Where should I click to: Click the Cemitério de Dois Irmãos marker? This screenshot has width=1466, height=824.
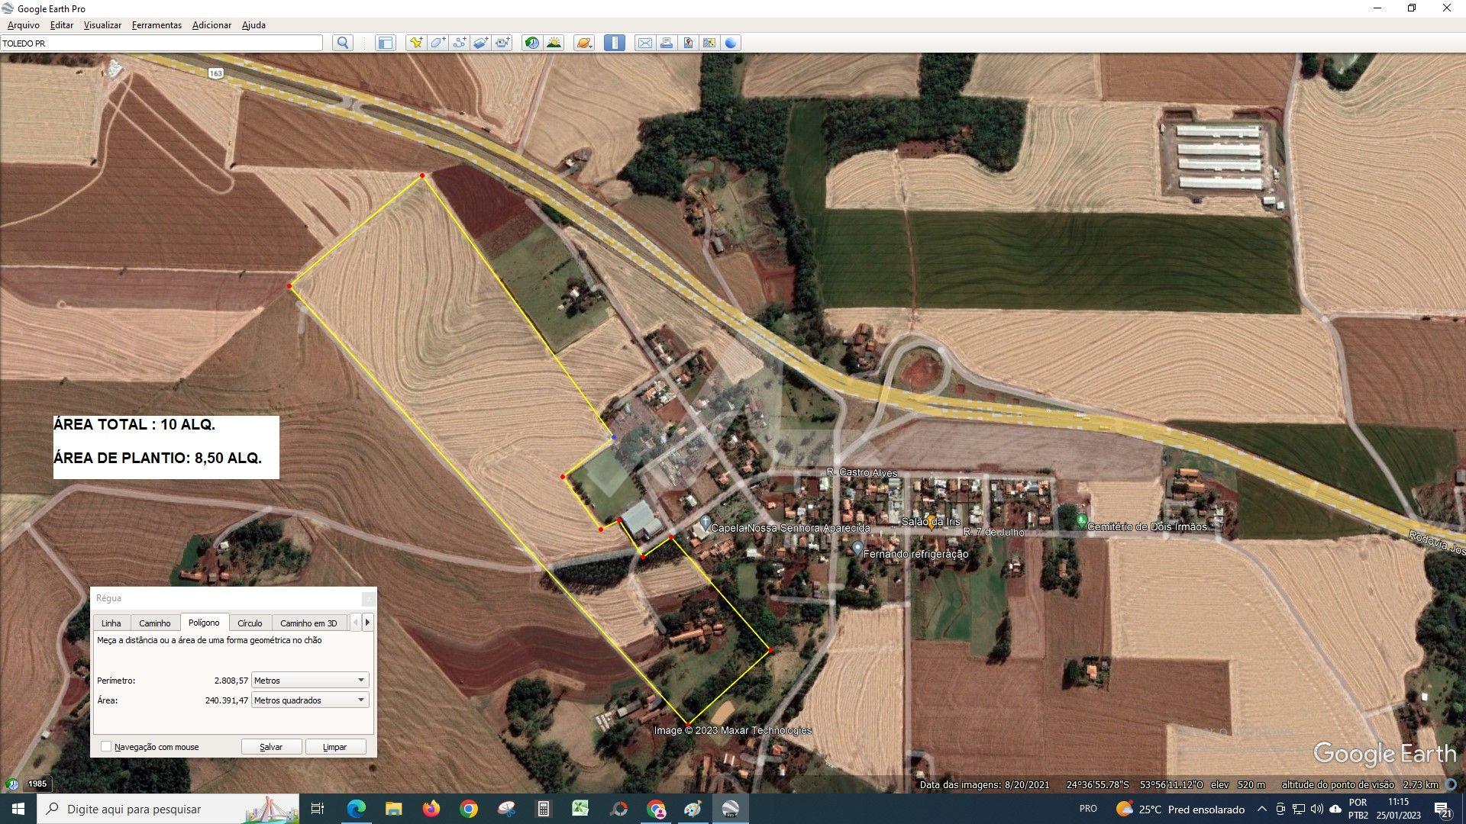tap(1080, 520)
